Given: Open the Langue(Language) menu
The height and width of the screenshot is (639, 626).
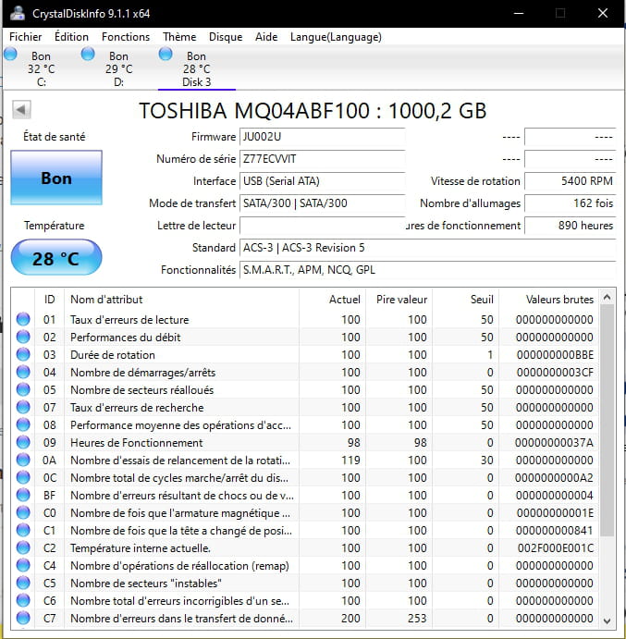Looking at the screenshot, I should click(x=336, y=37).
